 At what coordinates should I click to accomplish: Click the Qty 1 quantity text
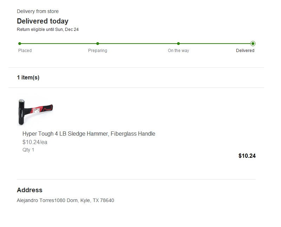(x=28, y=150)
